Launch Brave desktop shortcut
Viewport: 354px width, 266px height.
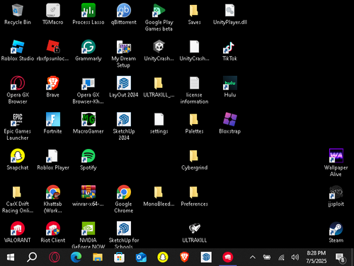53,83
